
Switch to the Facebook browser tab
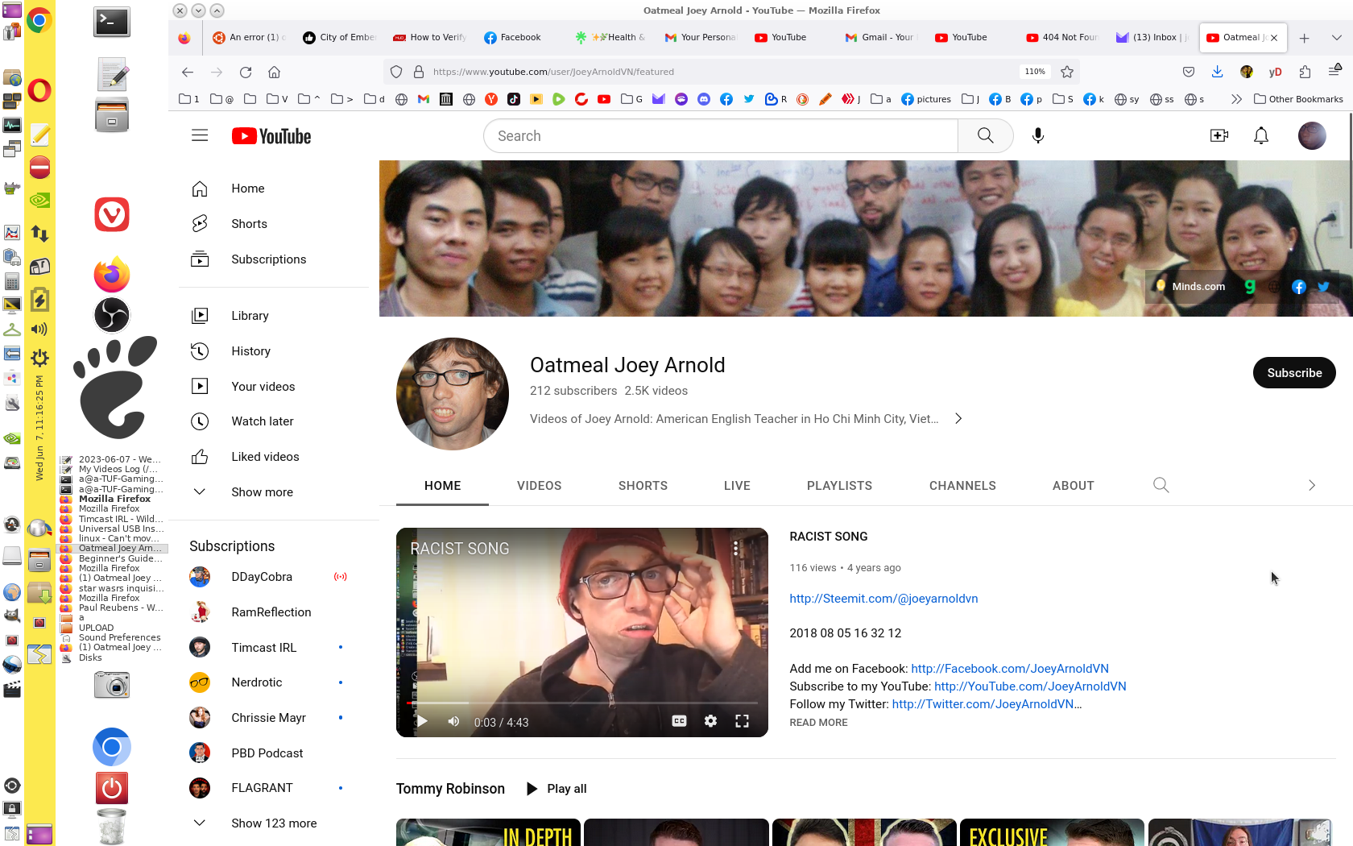(x=519, y=38)
